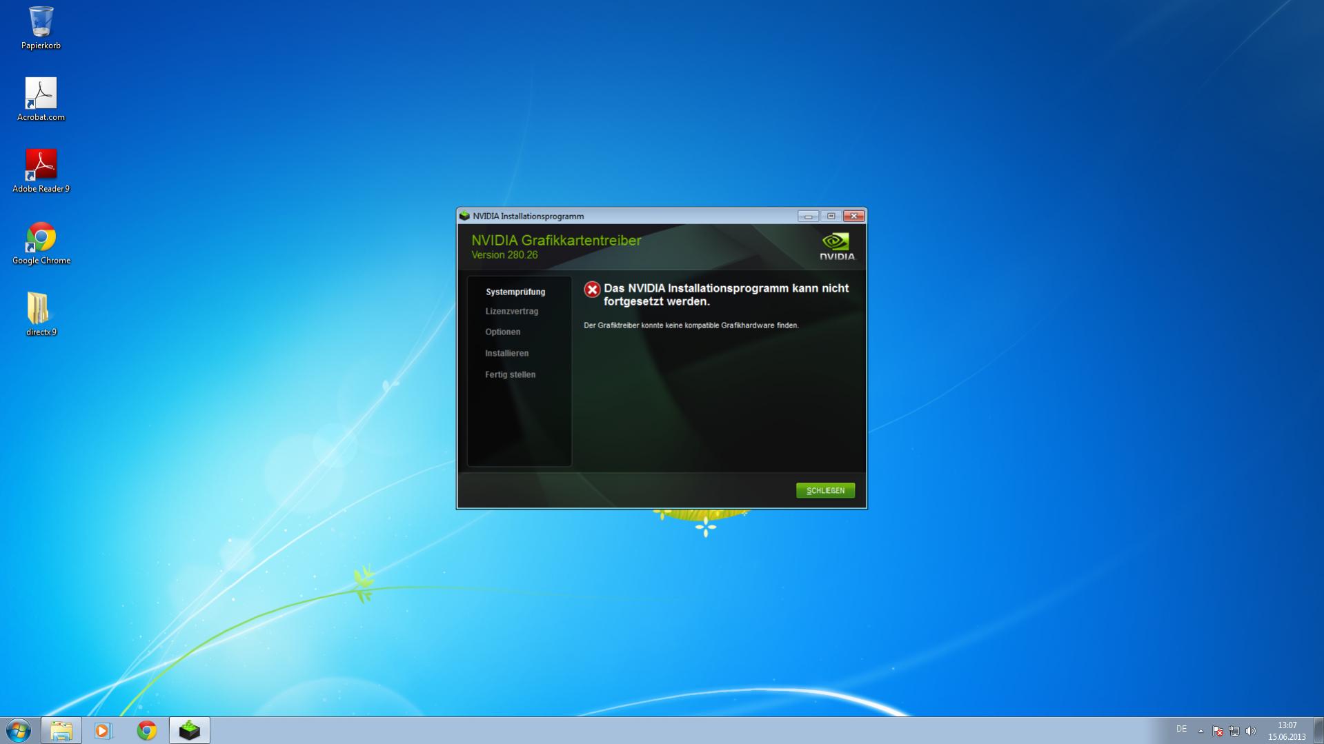Click the NVIDIA logo in installer header
This screenshot has width=1324, height=744.
coord(837,246)
